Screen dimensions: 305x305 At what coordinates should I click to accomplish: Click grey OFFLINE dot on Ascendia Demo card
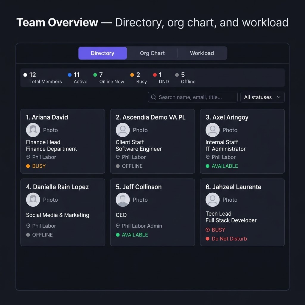pos(118,166)
